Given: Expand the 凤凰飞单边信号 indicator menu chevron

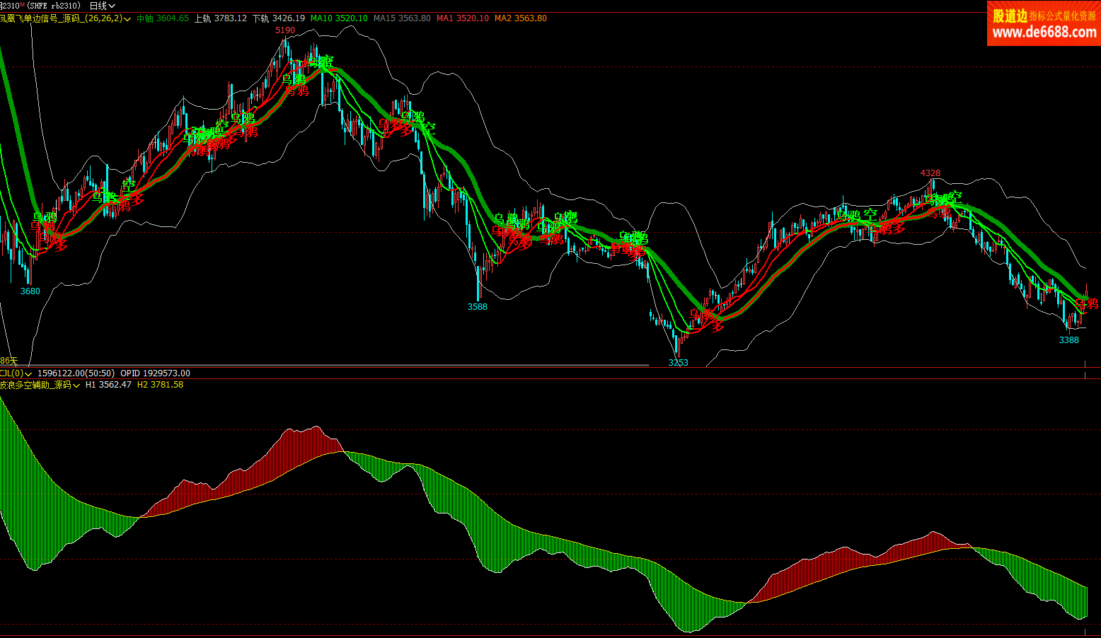Looking at the screenshot, I should 127,19.
